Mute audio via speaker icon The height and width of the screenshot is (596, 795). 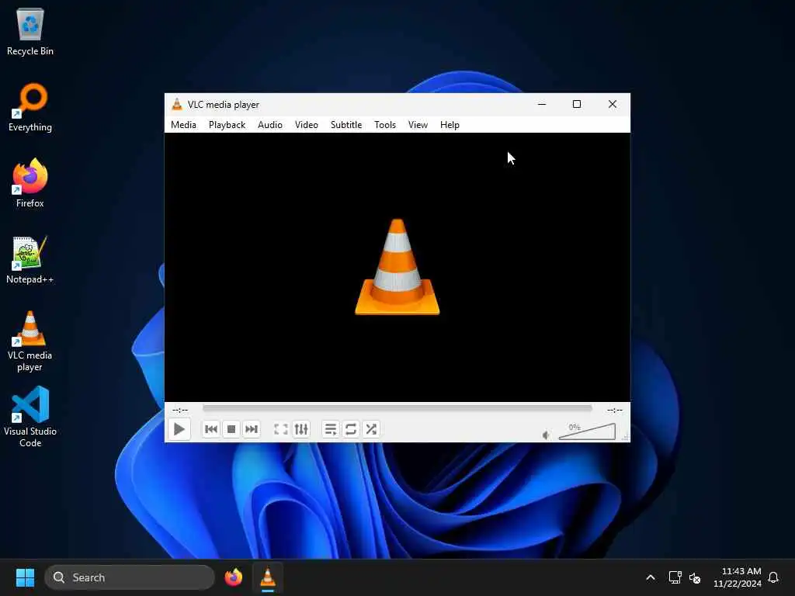[x=546, y=435]
